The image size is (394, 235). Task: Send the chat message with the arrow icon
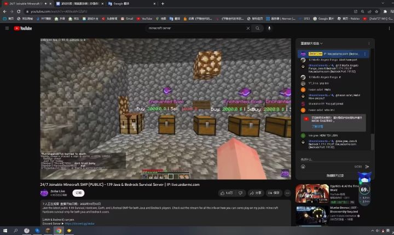click(367, 167)
